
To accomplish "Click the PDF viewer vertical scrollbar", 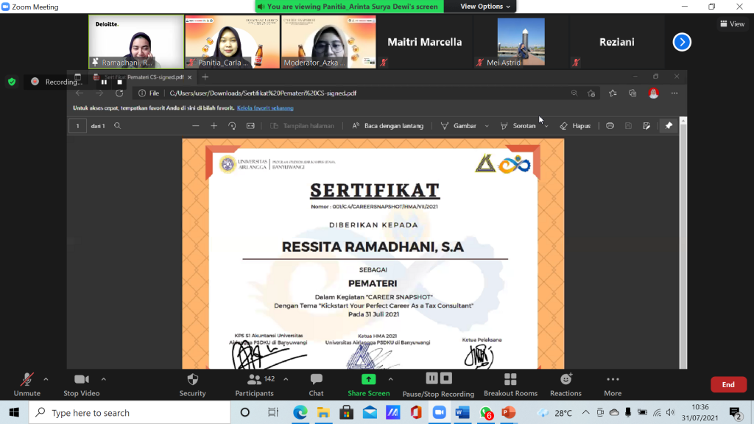I will (683, 243).
